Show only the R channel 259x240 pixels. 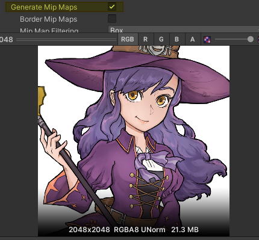(x=146, y=39)
